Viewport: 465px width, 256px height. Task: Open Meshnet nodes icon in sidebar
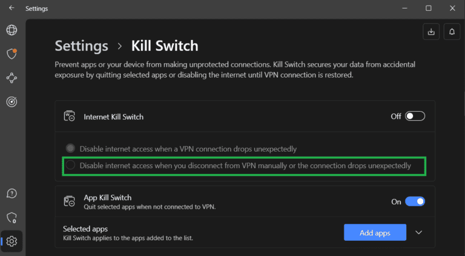point(12,78)
